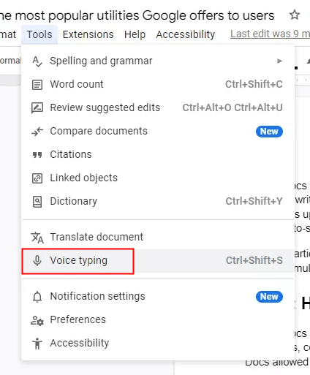Open the Help menu
The height and width of the screenshot is (375, 310).
(135, 34)
